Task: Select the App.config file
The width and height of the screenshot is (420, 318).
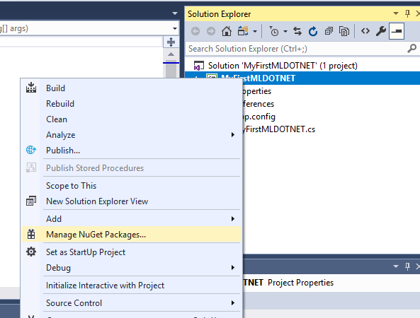Action: pyautogui.click(x=259, y=117)
